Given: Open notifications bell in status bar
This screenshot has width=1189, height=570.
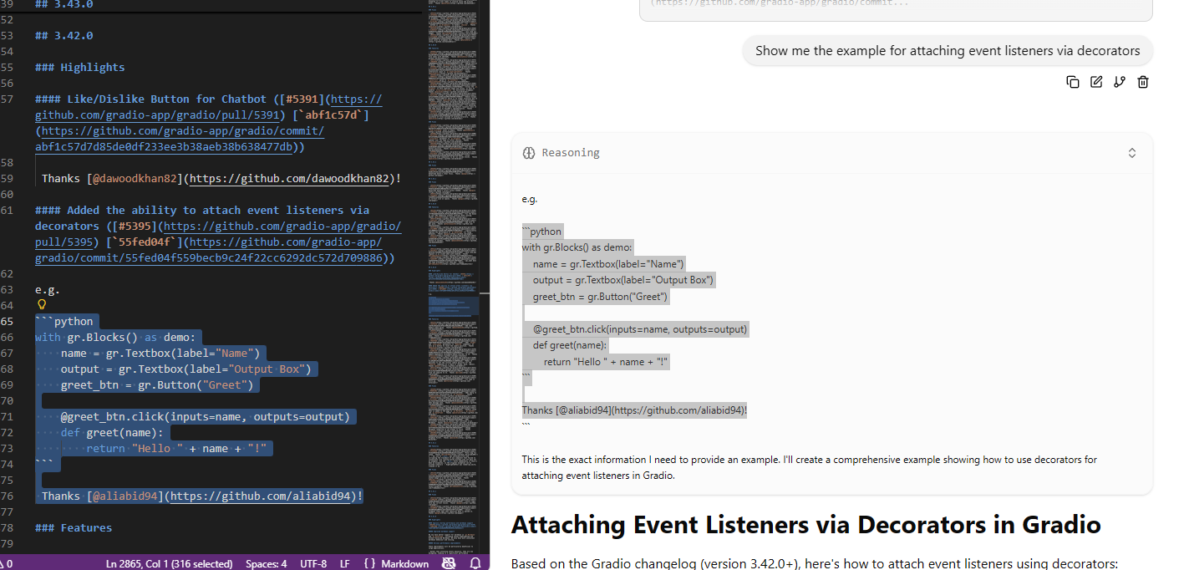Looking at the screenshot, I should (475, 563).
